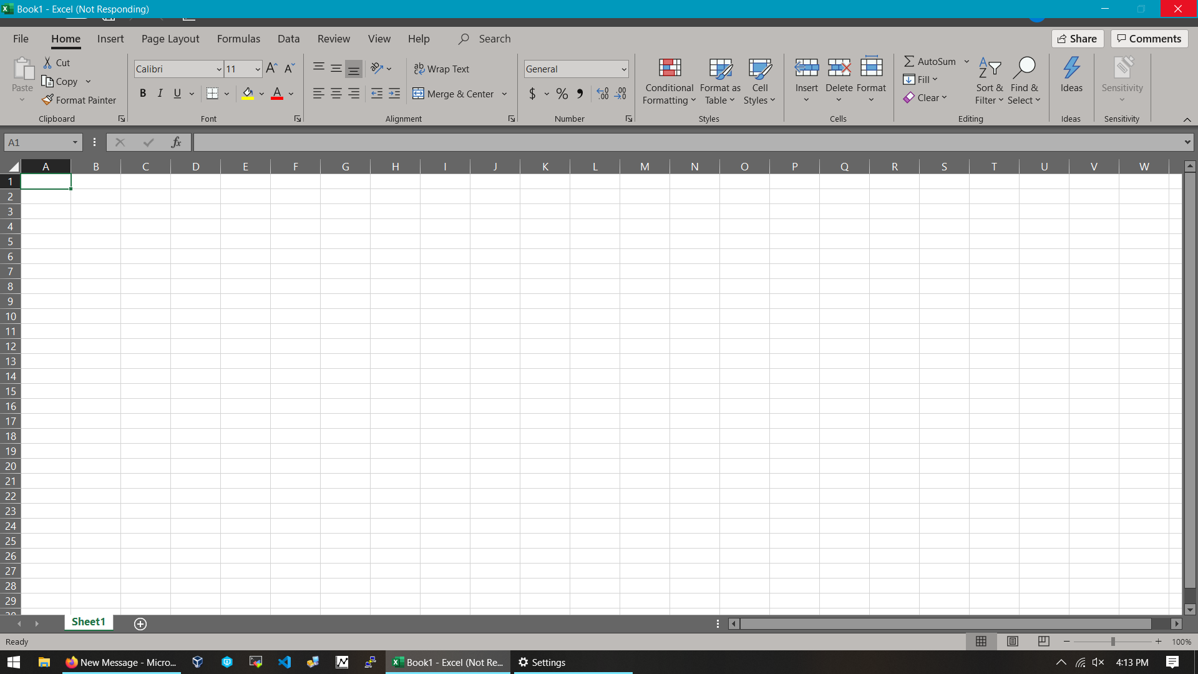This screenshot has width=1198, height=674.
Task: Apply center alignment
Action: 336,93
